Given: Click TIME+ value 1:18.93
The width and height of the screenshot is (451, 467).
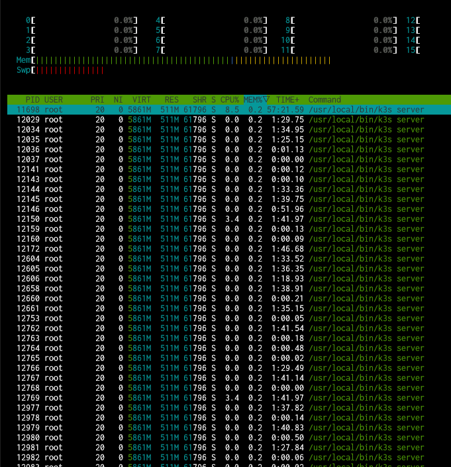Looking at the screenshot, I should click(287, 278).
